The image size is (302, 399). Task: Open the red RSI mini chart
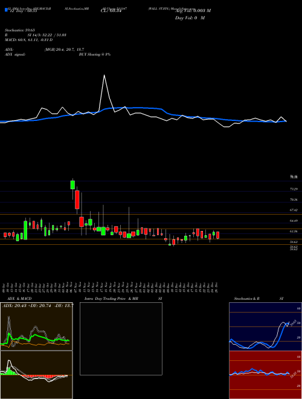[x=265, y=375]
